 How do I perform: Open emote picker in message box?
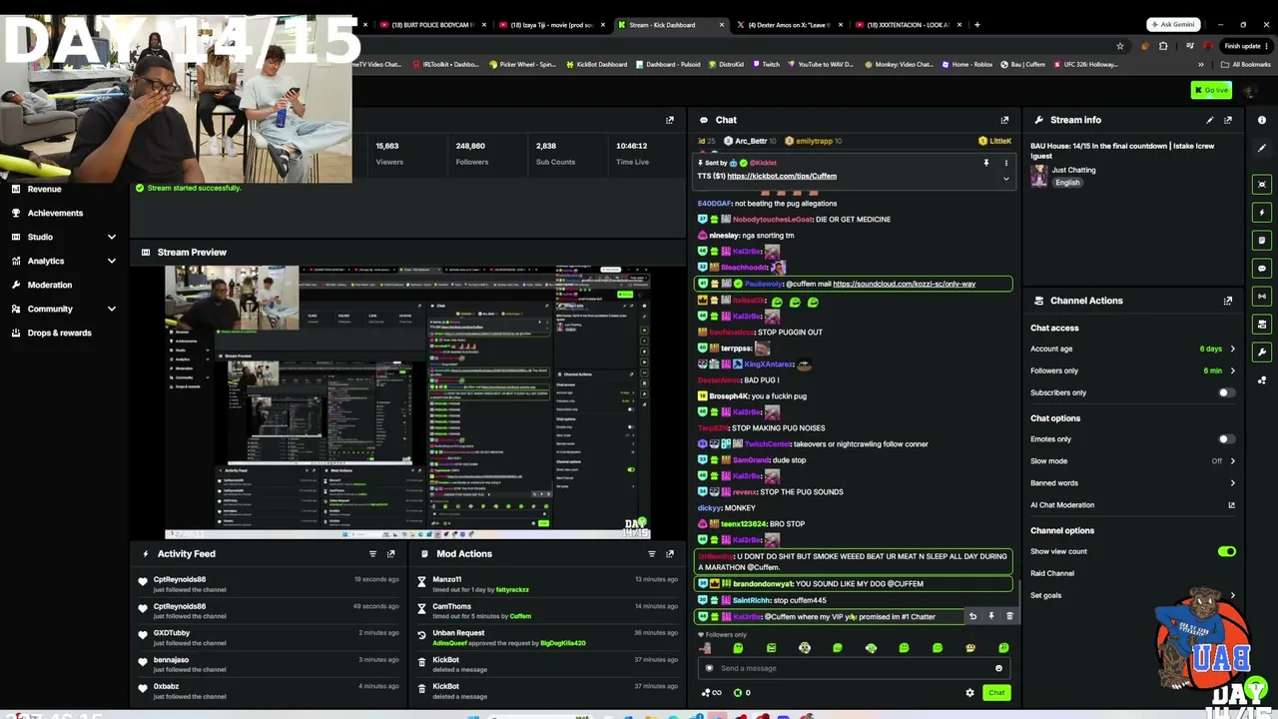tap(998, 669)
